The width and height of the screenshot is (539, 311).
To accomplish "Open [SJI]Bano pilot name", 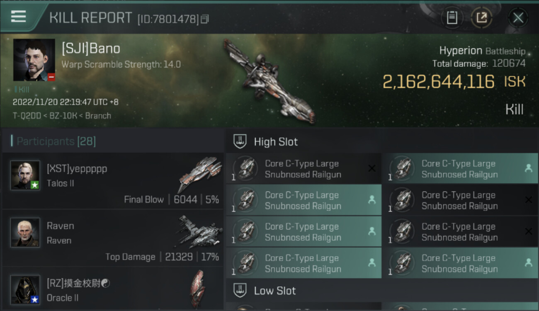I will (x=91, y=49).
